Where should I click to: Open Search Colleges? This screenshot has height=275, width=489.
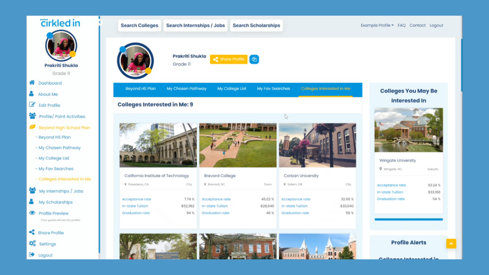139,26
